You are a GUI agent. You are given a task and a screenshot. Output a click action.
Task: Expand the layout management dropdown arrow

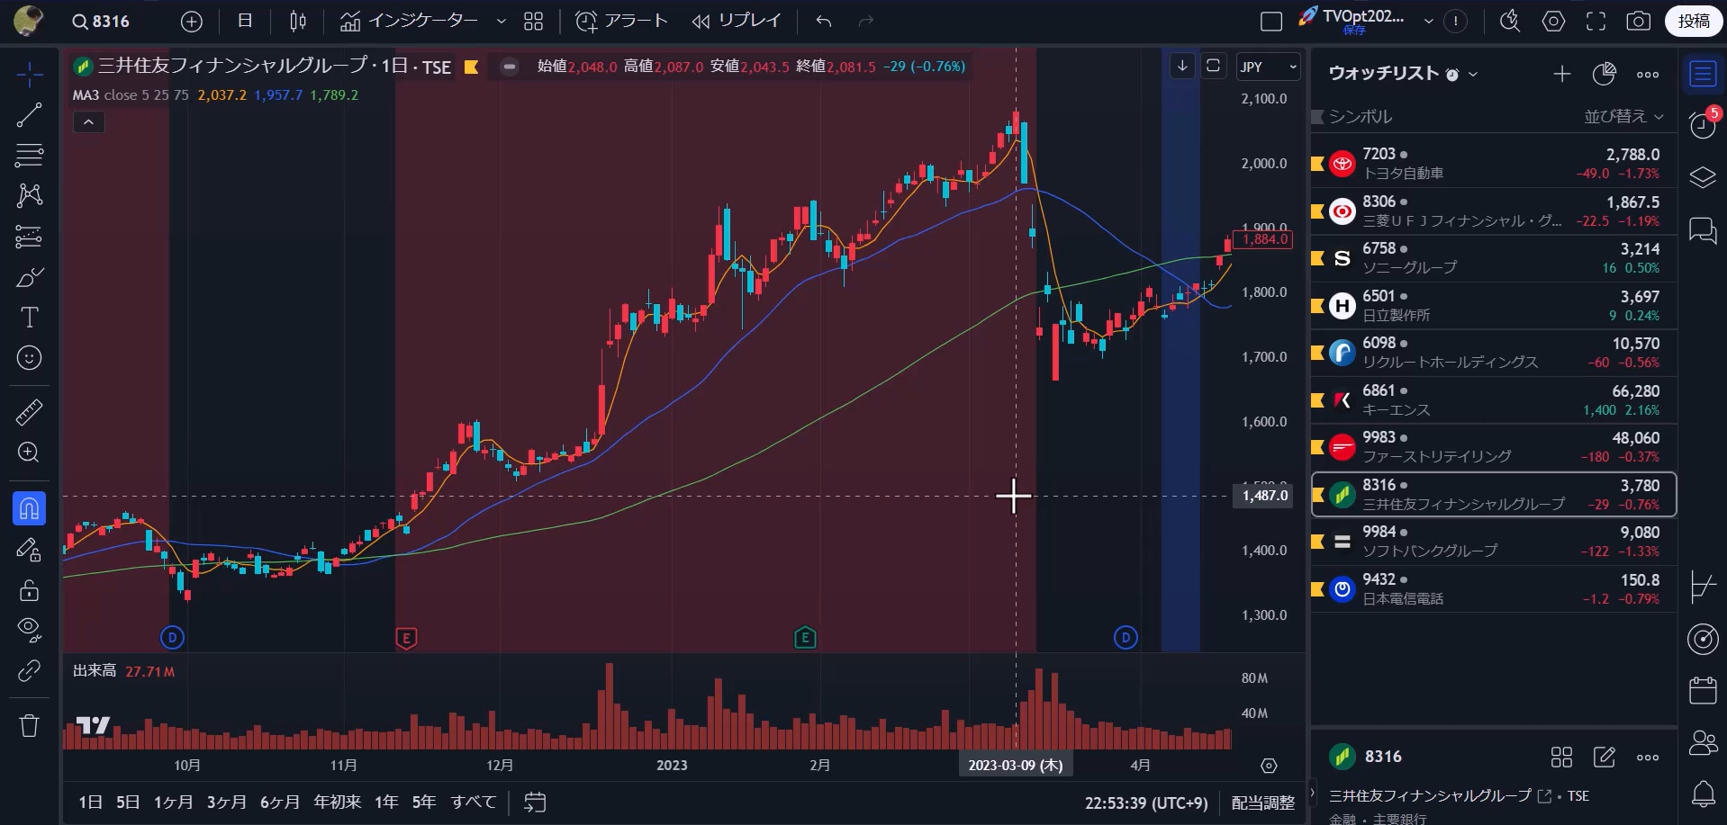tap(1428, 21)
